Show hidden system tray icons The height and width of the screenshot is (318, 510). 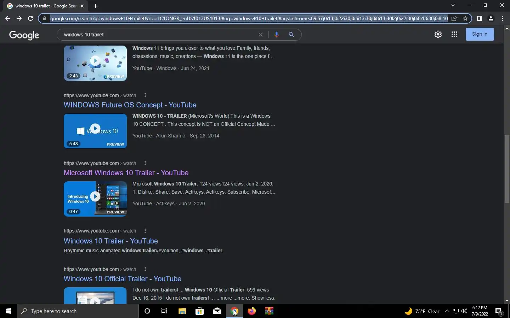click(447, 311)
